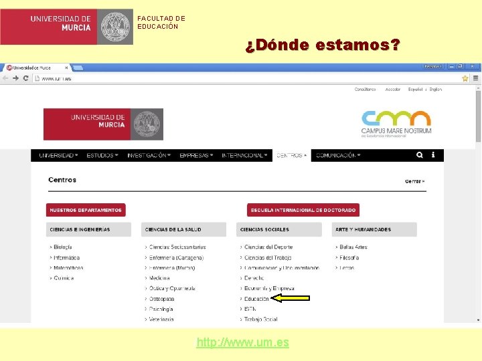Expand the EMPRESAS menu

(196, 155)
